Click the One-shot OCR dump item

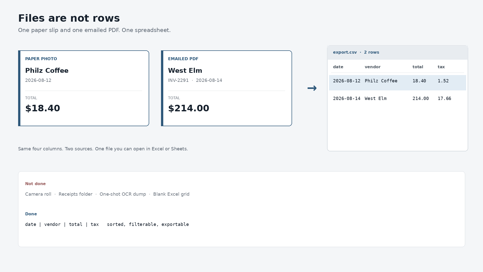(x=123, y=194)
